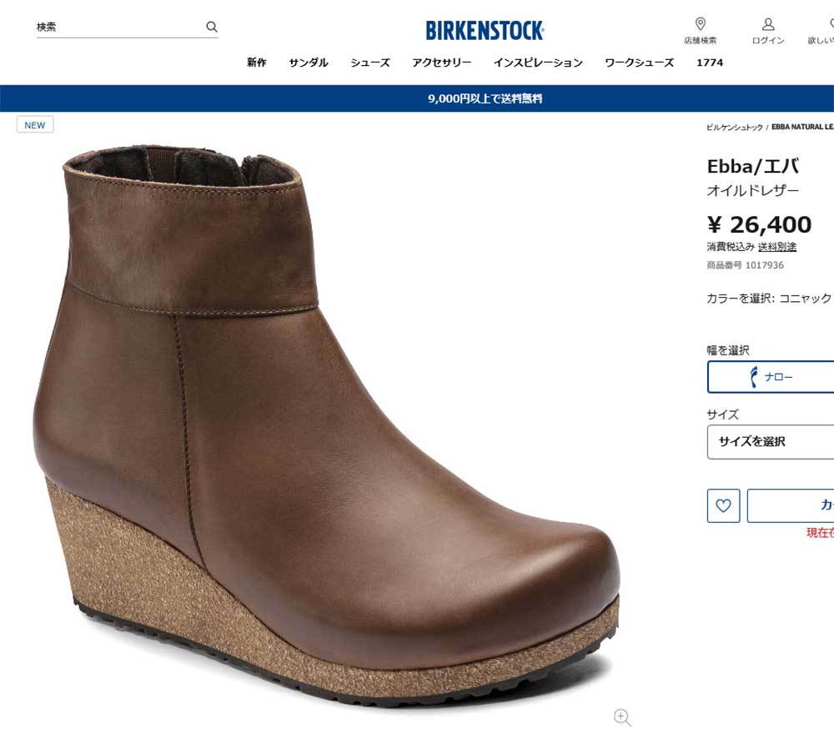834x739 pixels.
Task: Open the インスピレーション menu
Action: tap(538, 63)
